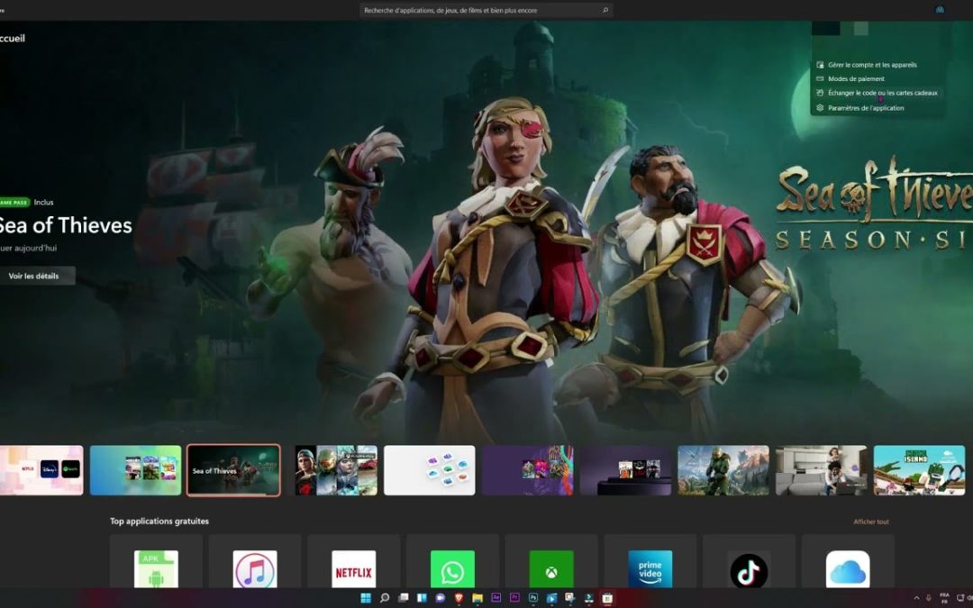This screenshot has height=608, width=973.
Task: Select Paramètres de l'application
Action: [866, 108]
